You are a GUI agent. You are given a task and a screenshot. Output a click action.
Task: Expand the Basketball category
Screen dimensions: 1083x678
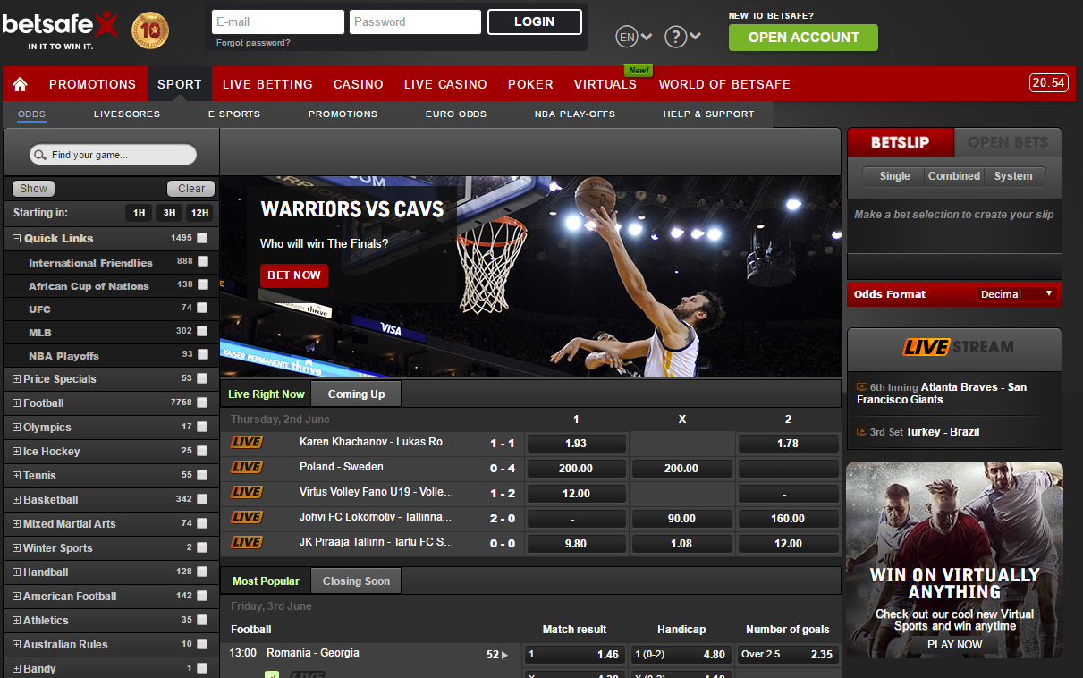tap(16, 500)
